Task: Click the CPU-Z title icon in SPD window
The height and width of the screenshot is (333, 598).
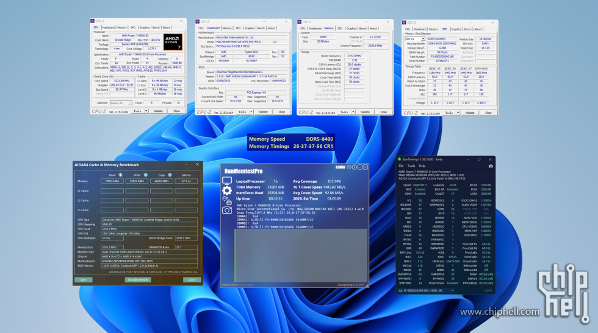Action: click(404, 23)
